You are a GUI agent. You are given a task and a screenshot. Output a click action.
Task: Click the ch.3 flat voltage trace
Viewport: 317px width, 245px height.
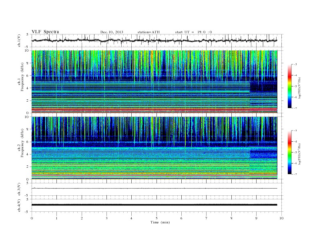tap(154, 189)
